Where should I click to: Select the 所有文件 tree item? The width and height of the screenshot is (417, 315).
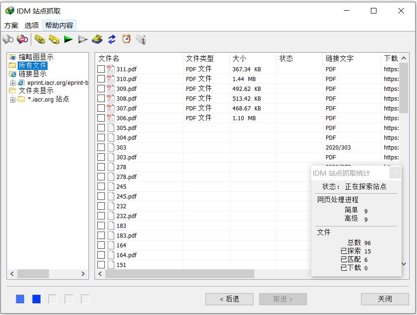click(x=33, y=65)
